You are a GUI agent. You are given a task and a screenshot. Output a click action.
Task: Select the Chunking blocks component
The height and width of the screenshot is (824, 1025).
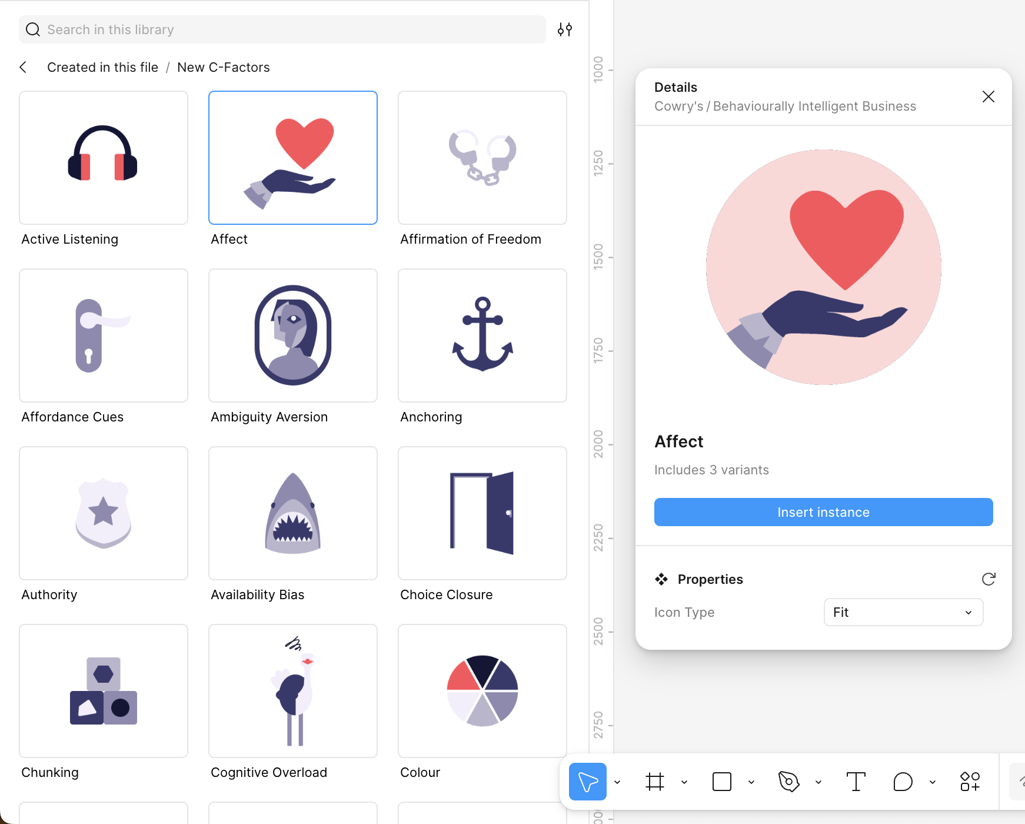pos(104,691)
